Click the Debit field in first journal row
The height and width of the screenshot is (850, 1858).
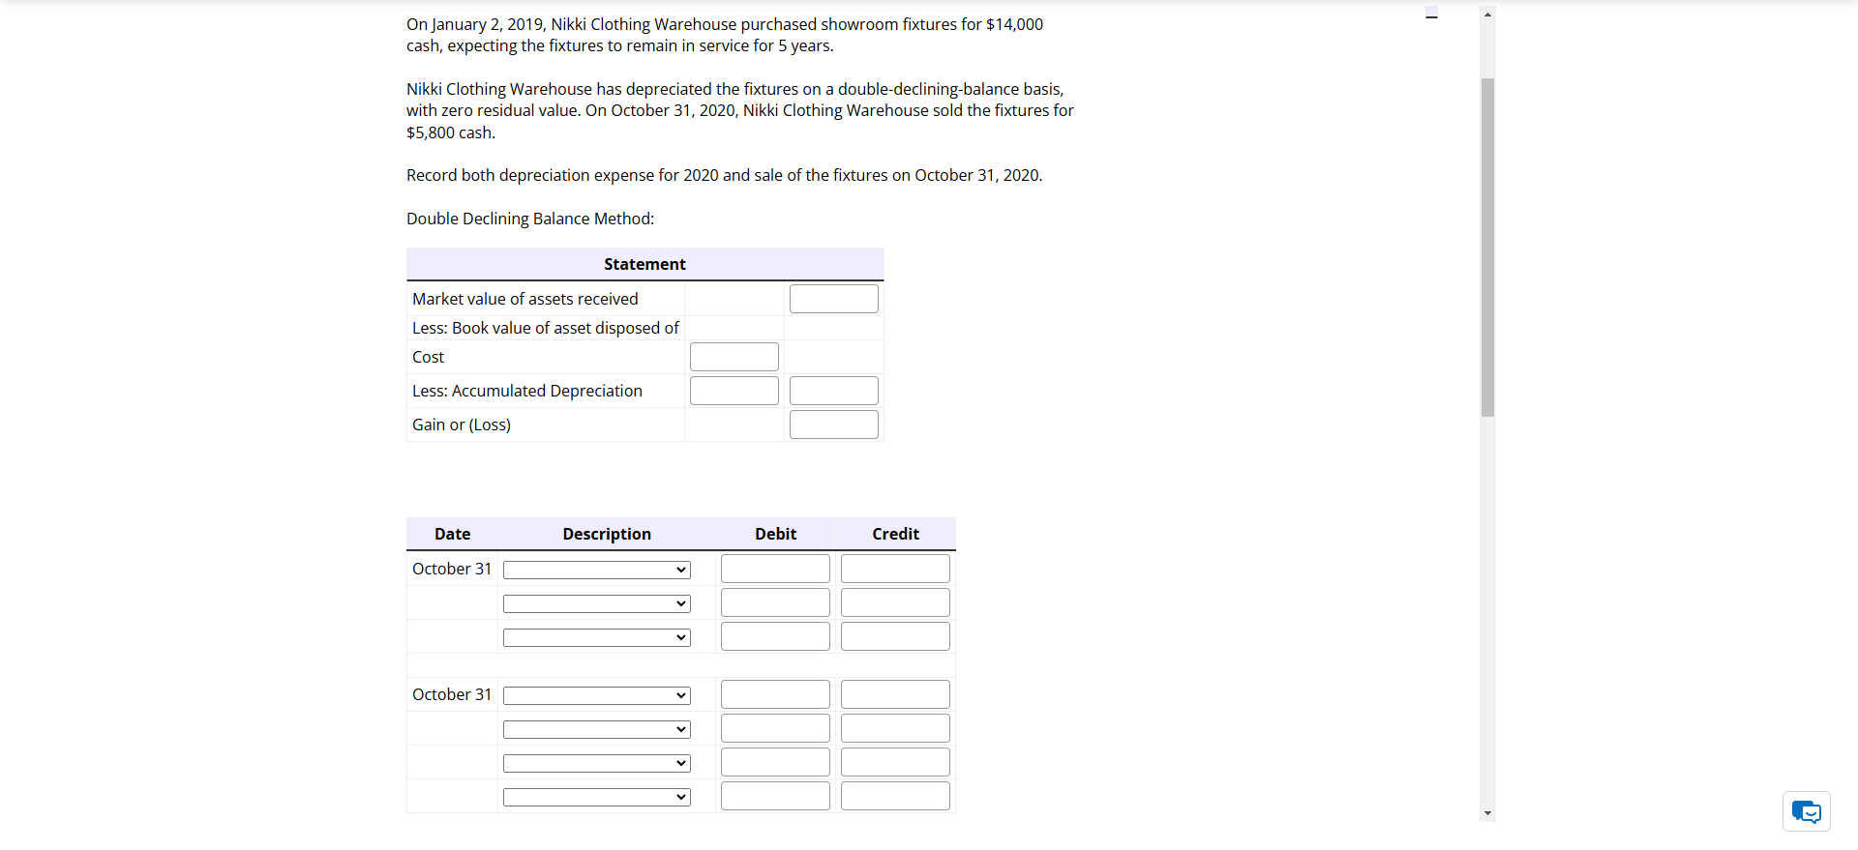[x=775, y=569]
